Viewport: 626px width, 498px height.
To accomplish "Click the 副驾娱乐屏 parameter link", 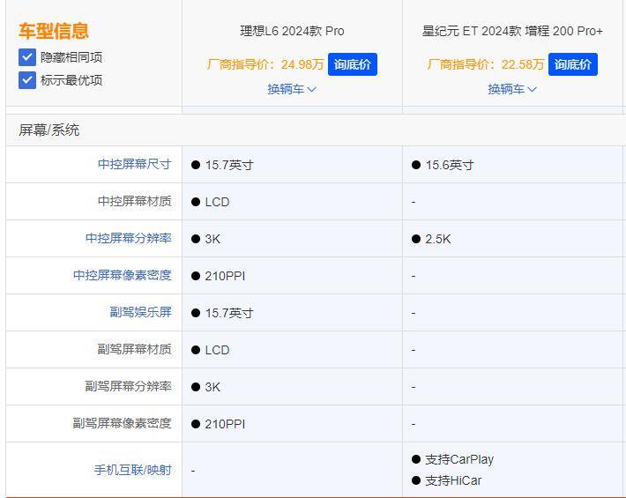I will click(140, 313).
